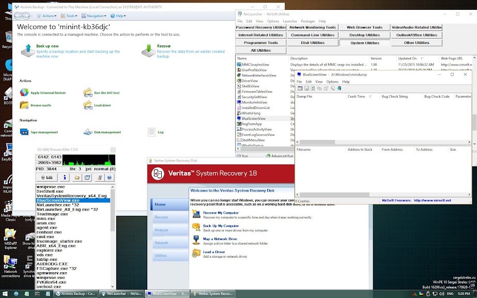Screen dimensions: 477x298
Task: Select TrueImage.exe in the Process Killer list
Action: click(52, 214)
